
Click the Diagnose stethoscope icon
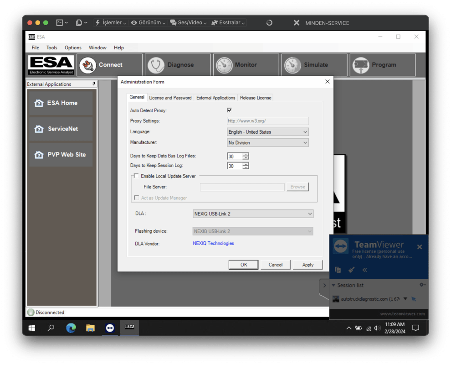click(x=156, y=65)
